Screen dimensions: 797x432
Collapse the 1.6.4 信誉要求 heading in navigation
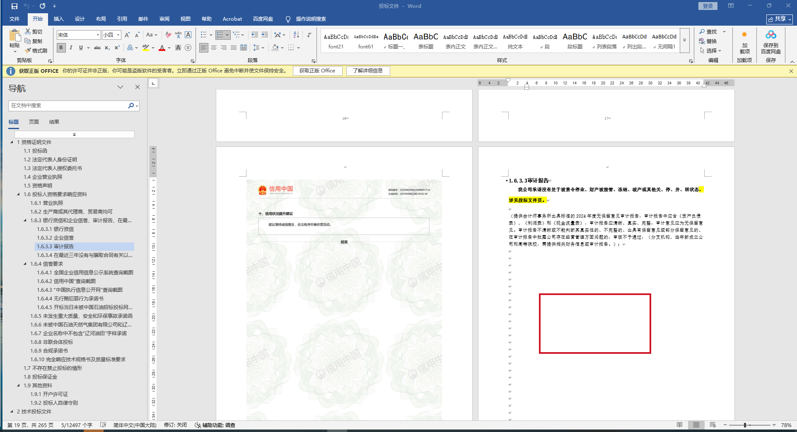tap(25, 264)
